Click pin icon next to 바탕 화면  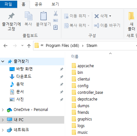pyautogui.click(x=62, y=69)
